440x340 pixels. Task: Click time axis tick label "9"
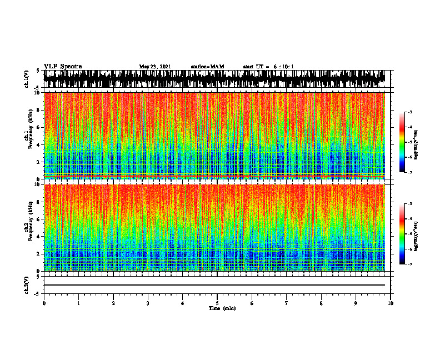coord(356,303)
